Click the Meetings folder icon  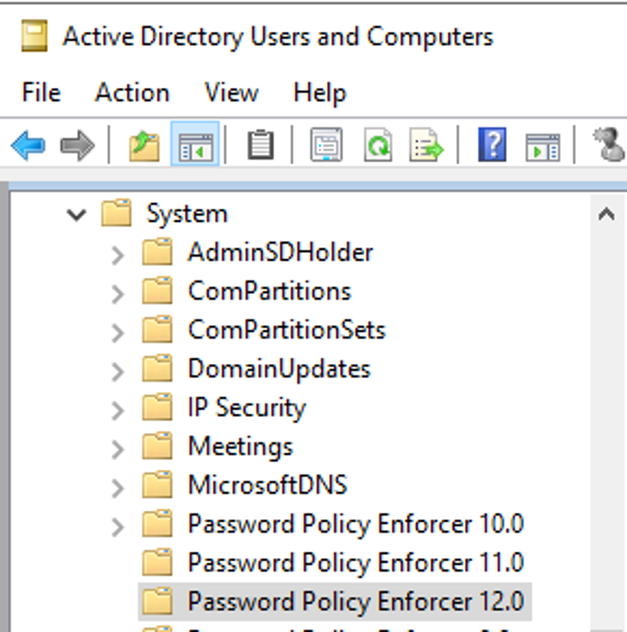tap(157, 446)
